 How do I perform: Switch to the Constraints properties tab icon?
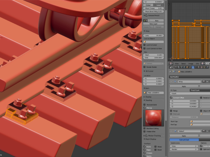(x=190, y=67)
